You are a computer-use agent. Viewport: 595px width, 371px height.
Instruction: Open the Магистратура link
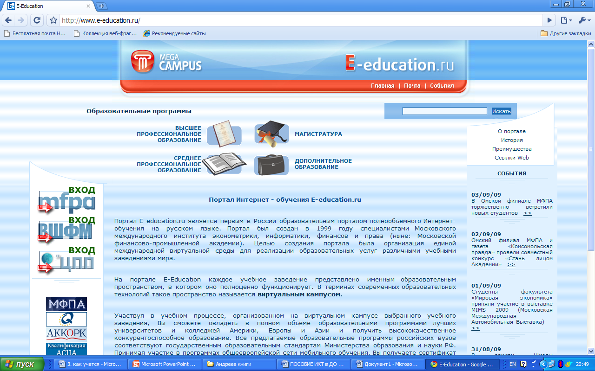coord(318,134)
